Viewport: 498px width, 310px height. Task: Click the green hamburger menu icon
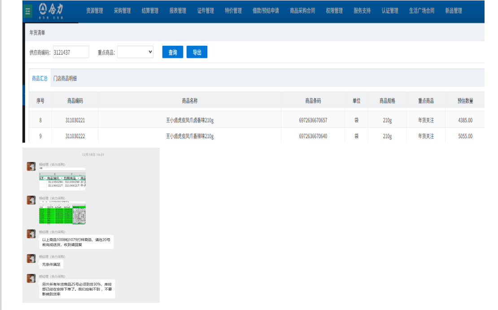28,11
